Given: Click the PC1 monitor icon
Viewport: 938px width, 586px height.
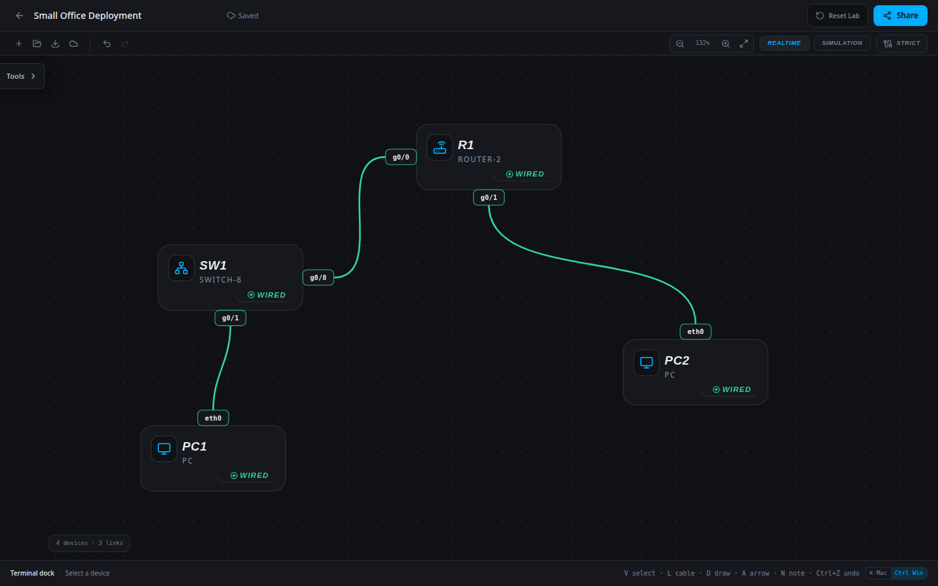Looking at the screenshot, I should coord(164,449).
